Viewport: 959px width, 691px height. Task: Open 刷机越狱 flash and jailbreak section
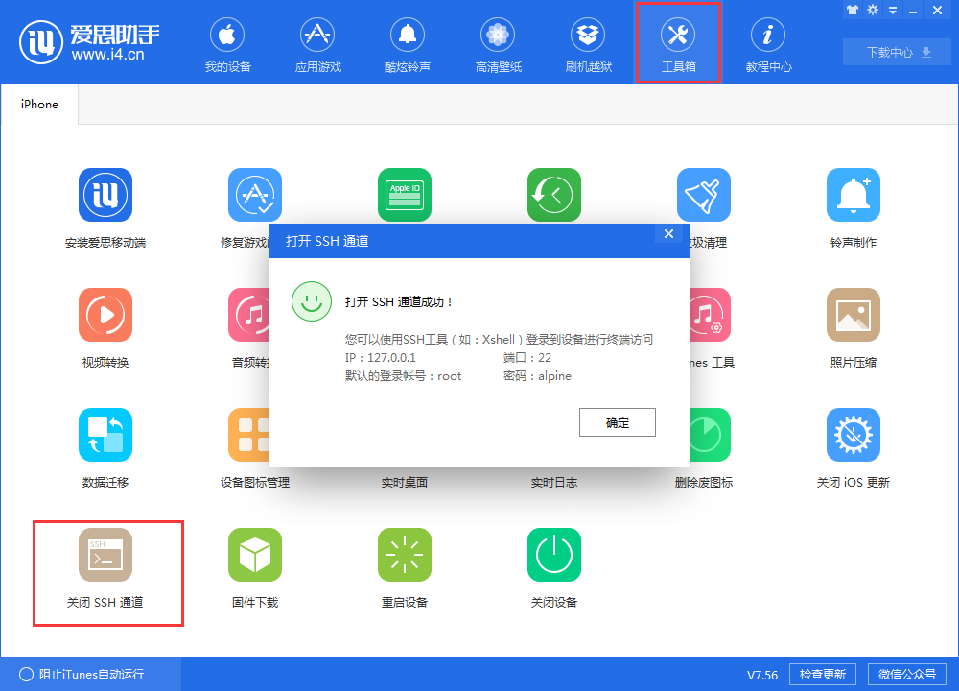tap(588, 45)
